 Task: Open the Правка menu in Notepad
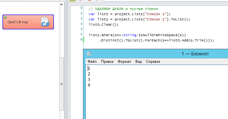click(107, 62)
